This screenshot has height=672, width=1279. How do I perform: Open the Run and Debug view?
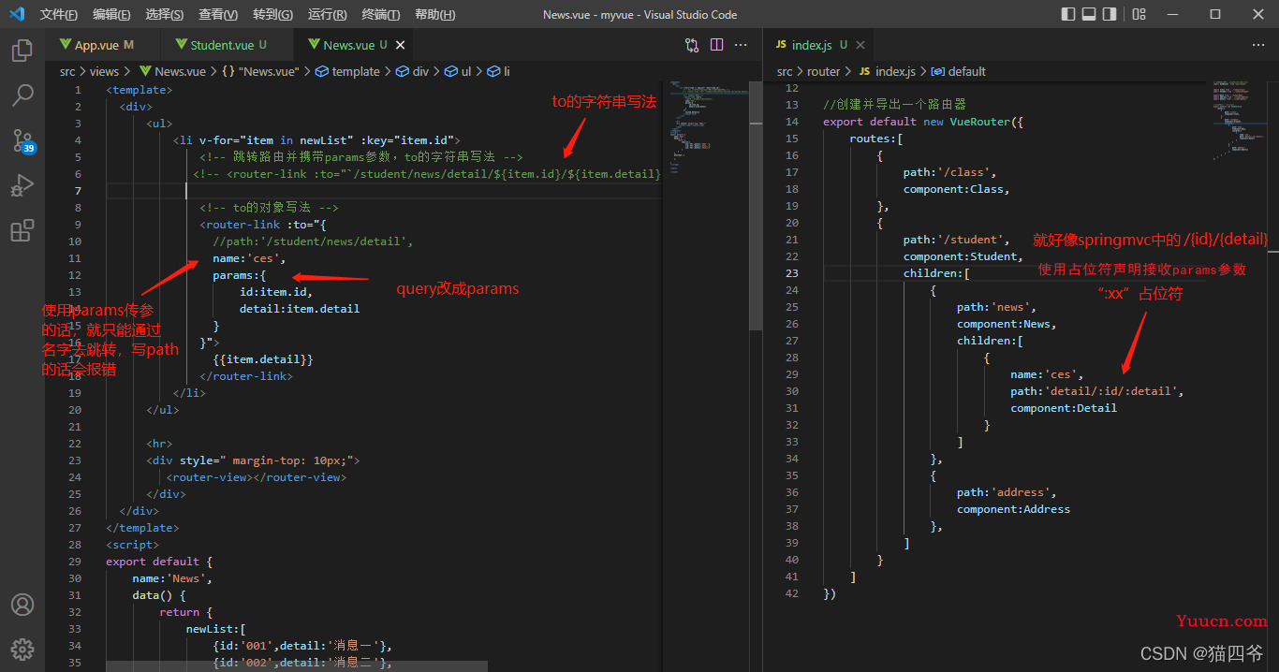tap(22, 185)
